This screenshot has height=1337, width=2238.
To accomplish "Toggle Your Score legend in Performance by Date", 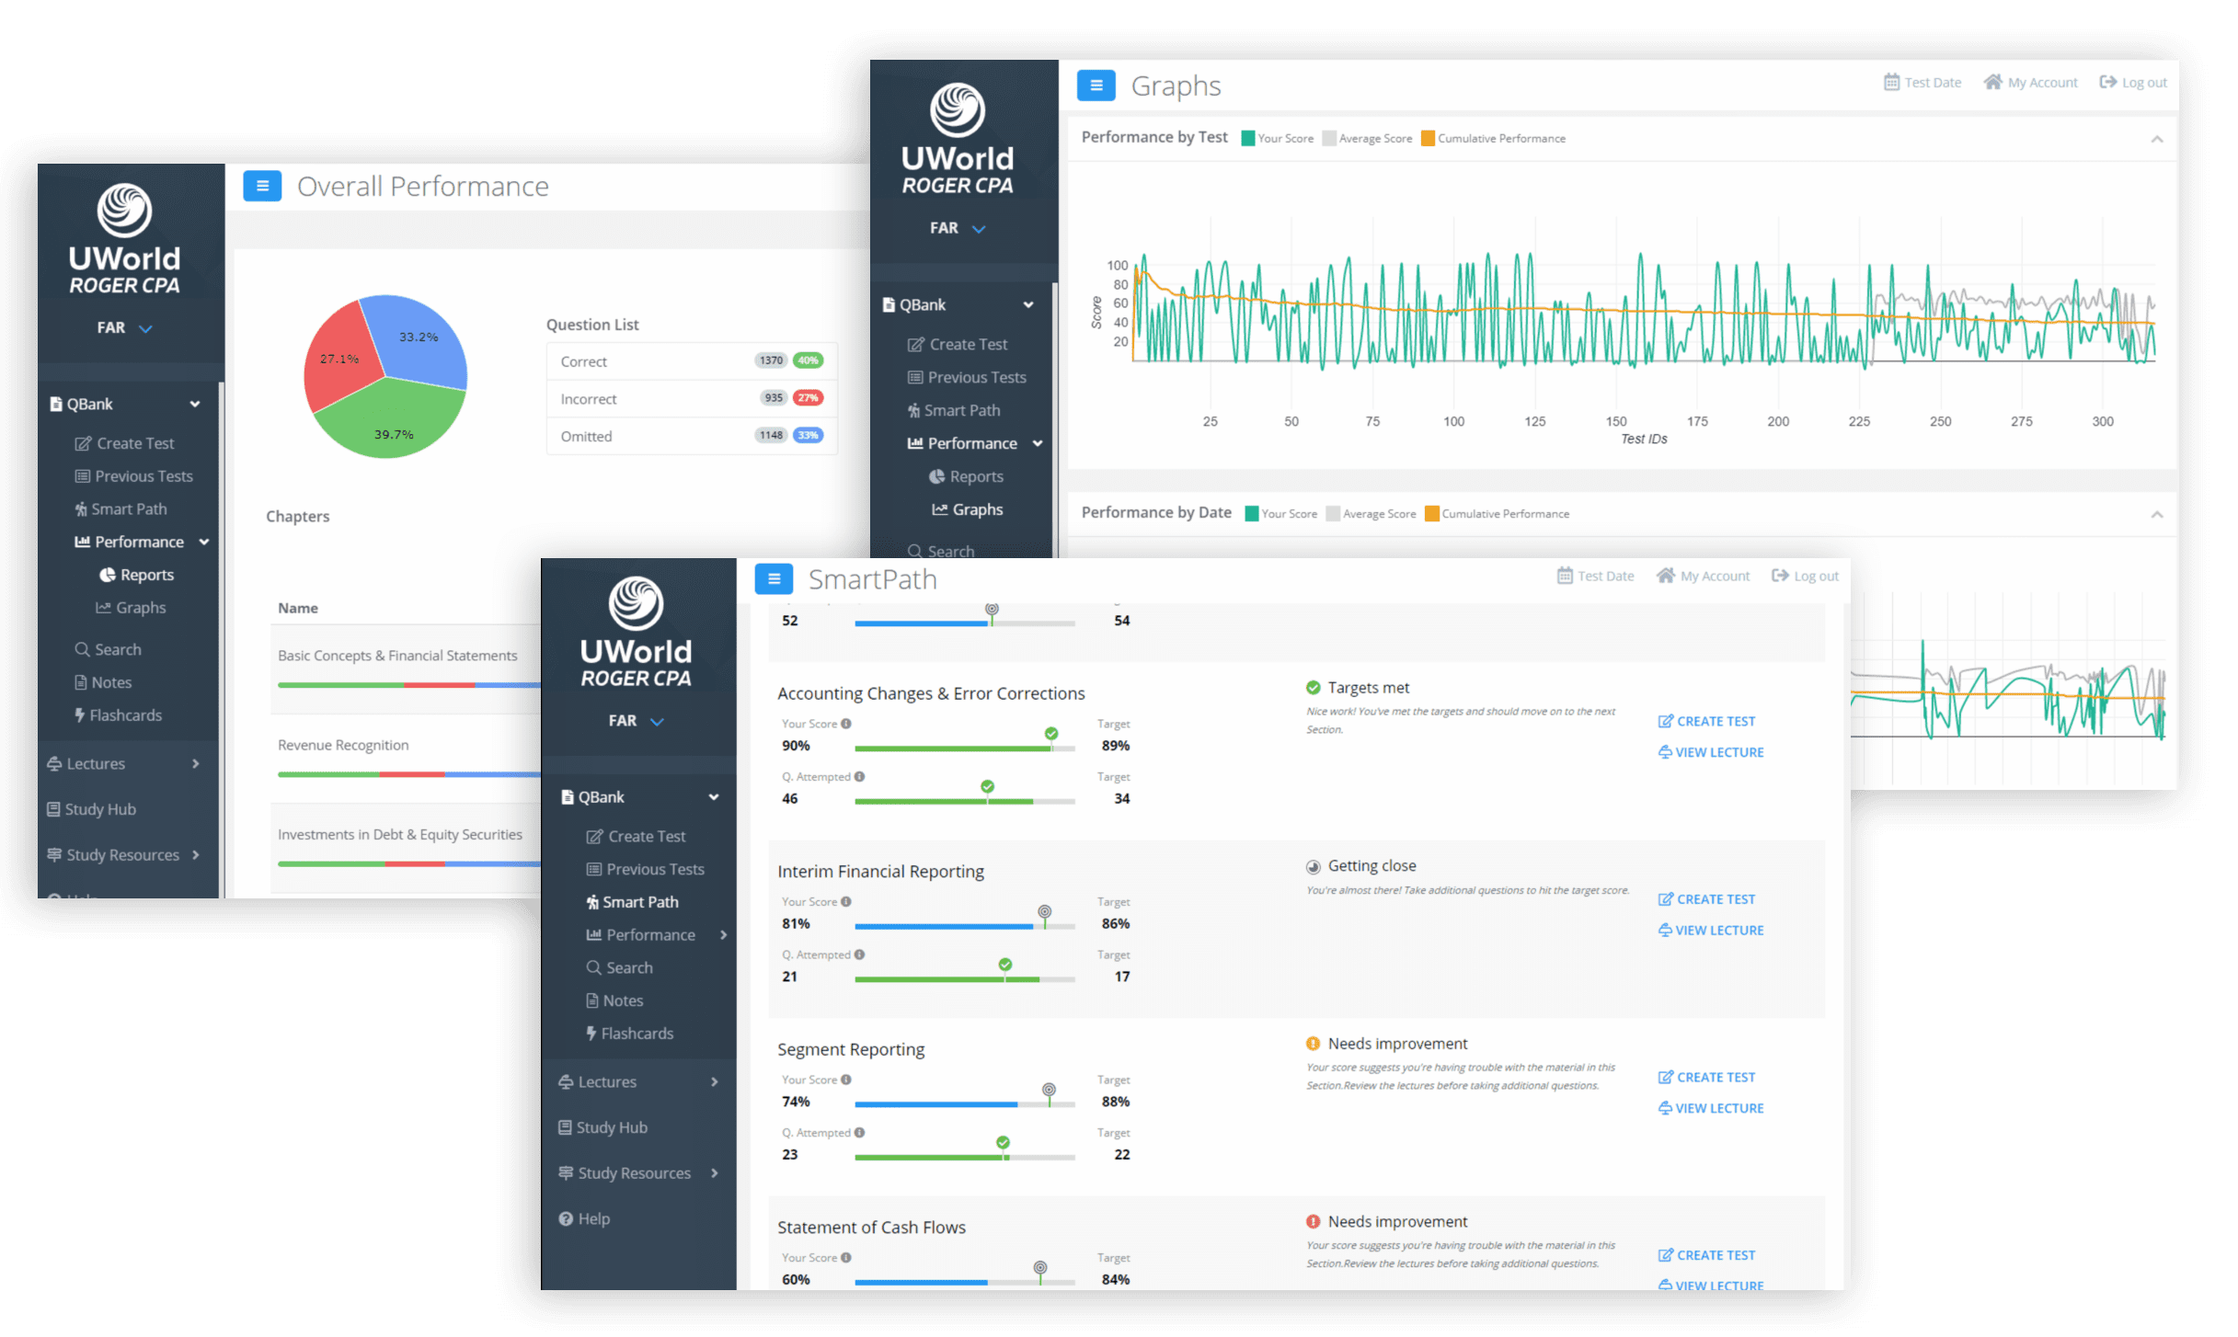I will (x=1280, y=513).
